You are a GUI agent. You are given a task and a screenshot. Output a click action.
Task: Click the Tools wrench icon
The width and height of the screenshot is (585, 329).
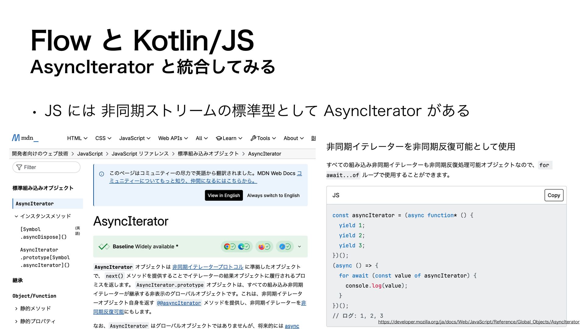pos(253,138)
